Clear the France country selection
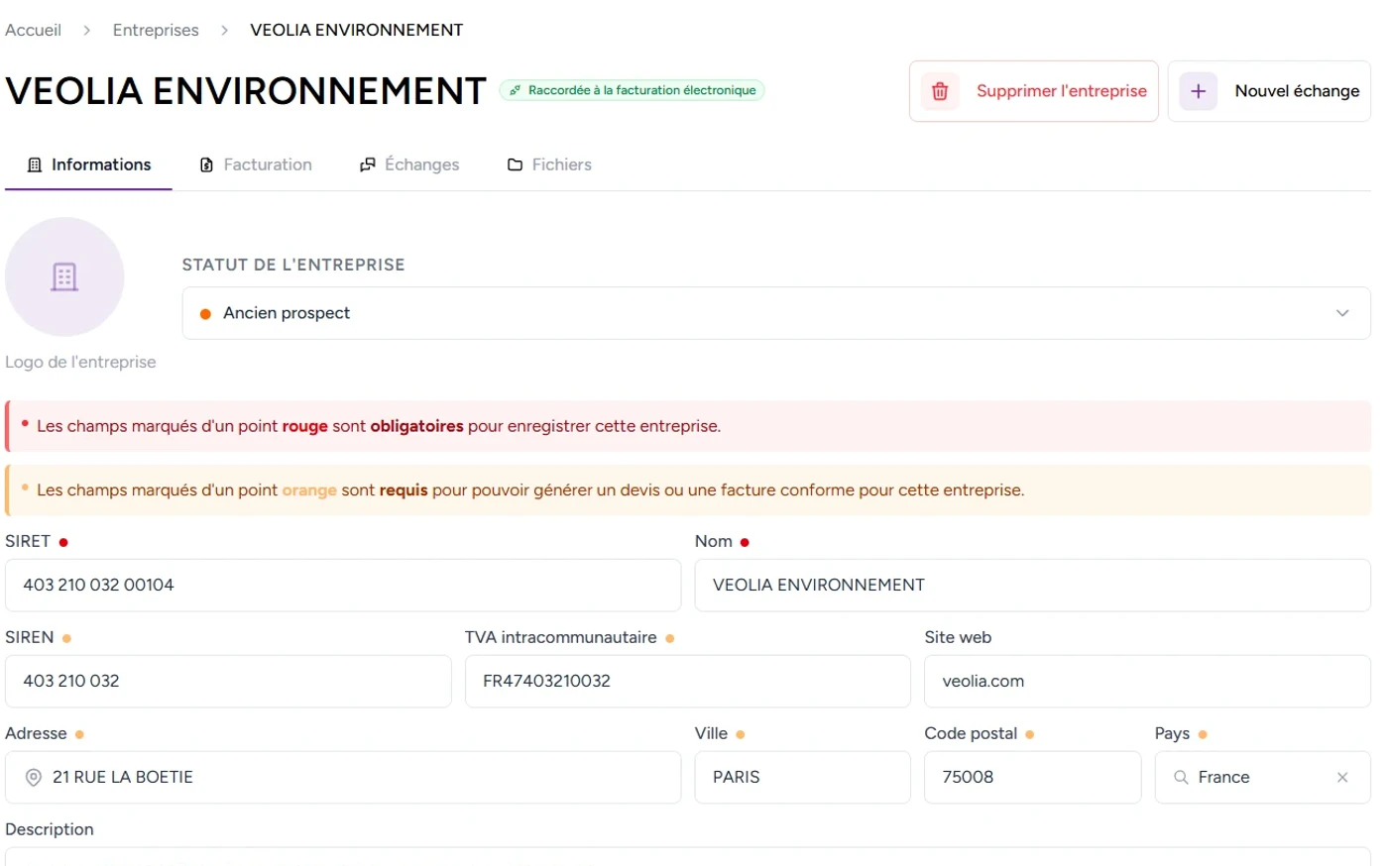 1342,778
